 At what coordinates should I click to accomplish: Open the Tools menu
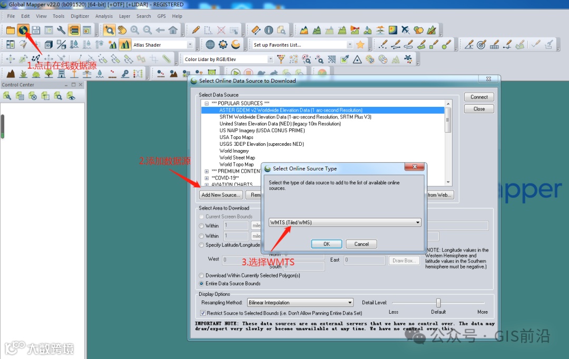tap(58, 16)
